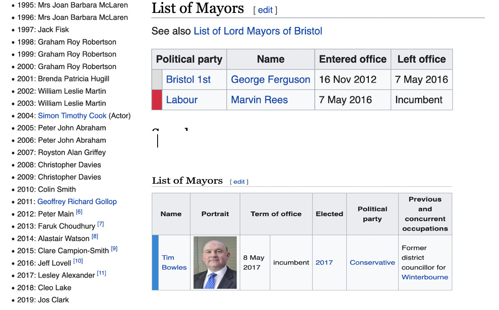Open the Conservative party link
This screenshot has width=499, height=310.
click(x=372, y=262)
